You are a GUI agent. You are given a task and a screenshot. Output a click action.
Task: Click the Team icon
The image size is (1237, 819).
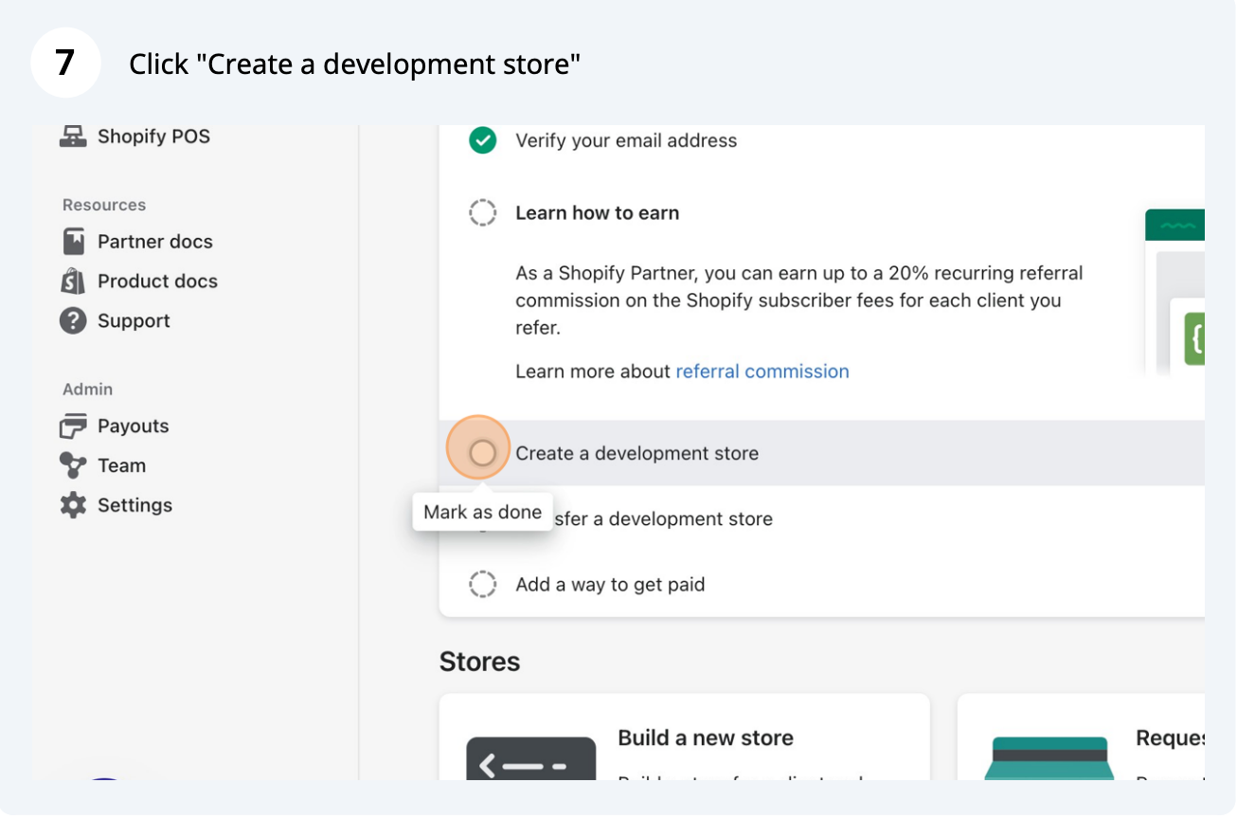tap(73, 466)
